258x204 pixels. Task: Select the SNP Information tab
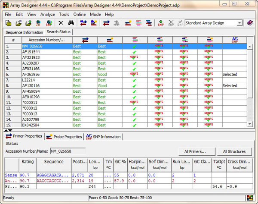click(104, 137)
